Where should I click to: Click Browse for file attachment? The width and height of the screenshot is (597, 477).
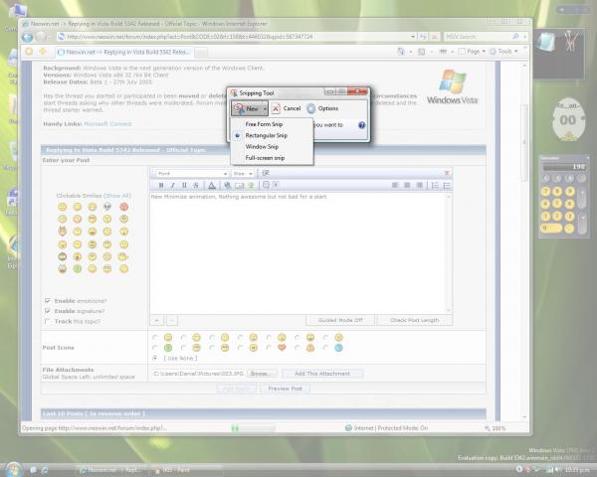click(261, 374)
